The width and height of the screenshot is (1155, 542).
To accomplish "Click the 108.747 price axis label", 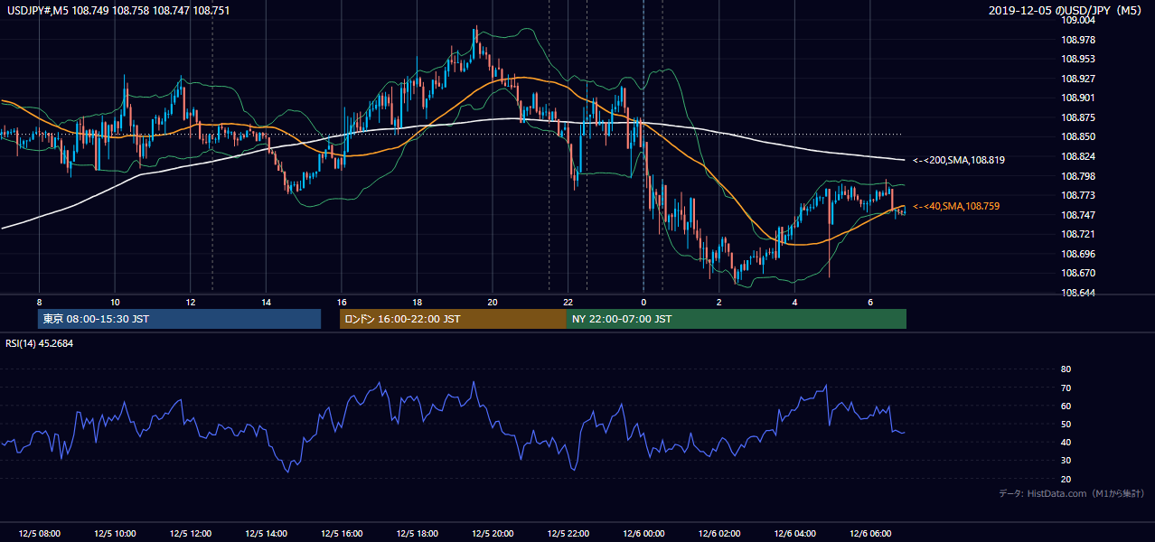I will click(x=1077, y=215).
